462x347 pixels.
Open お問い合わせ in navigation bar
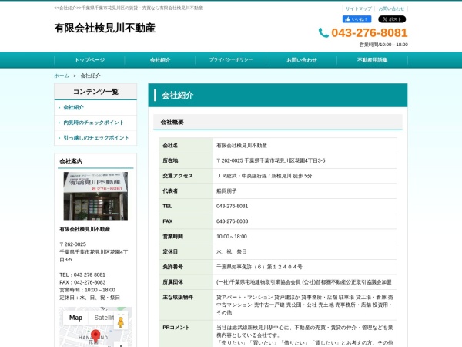pos(301,60)
